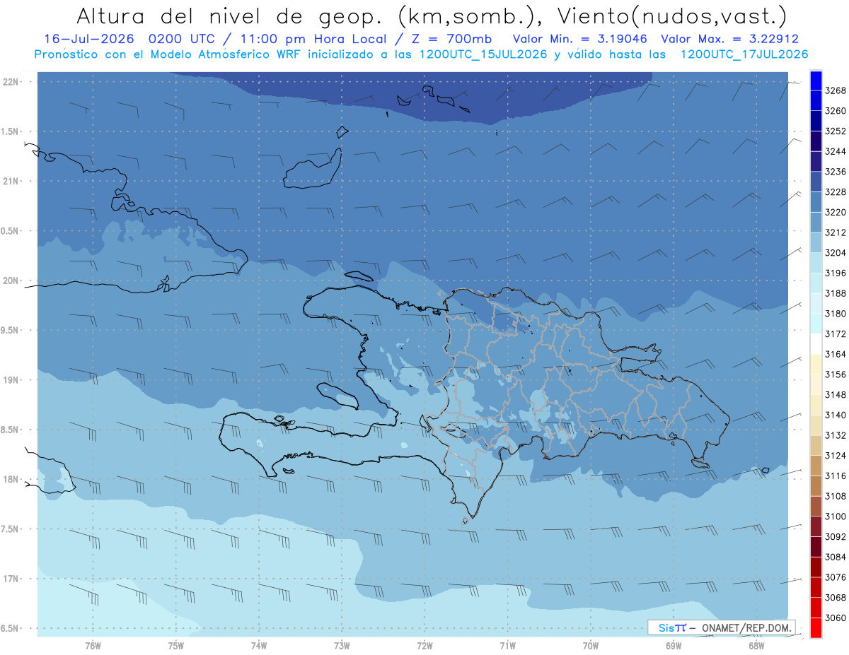Viewport: 849px width, 655px height.
Task: Click the '76W' longitude label
Action: pos(93,645)
